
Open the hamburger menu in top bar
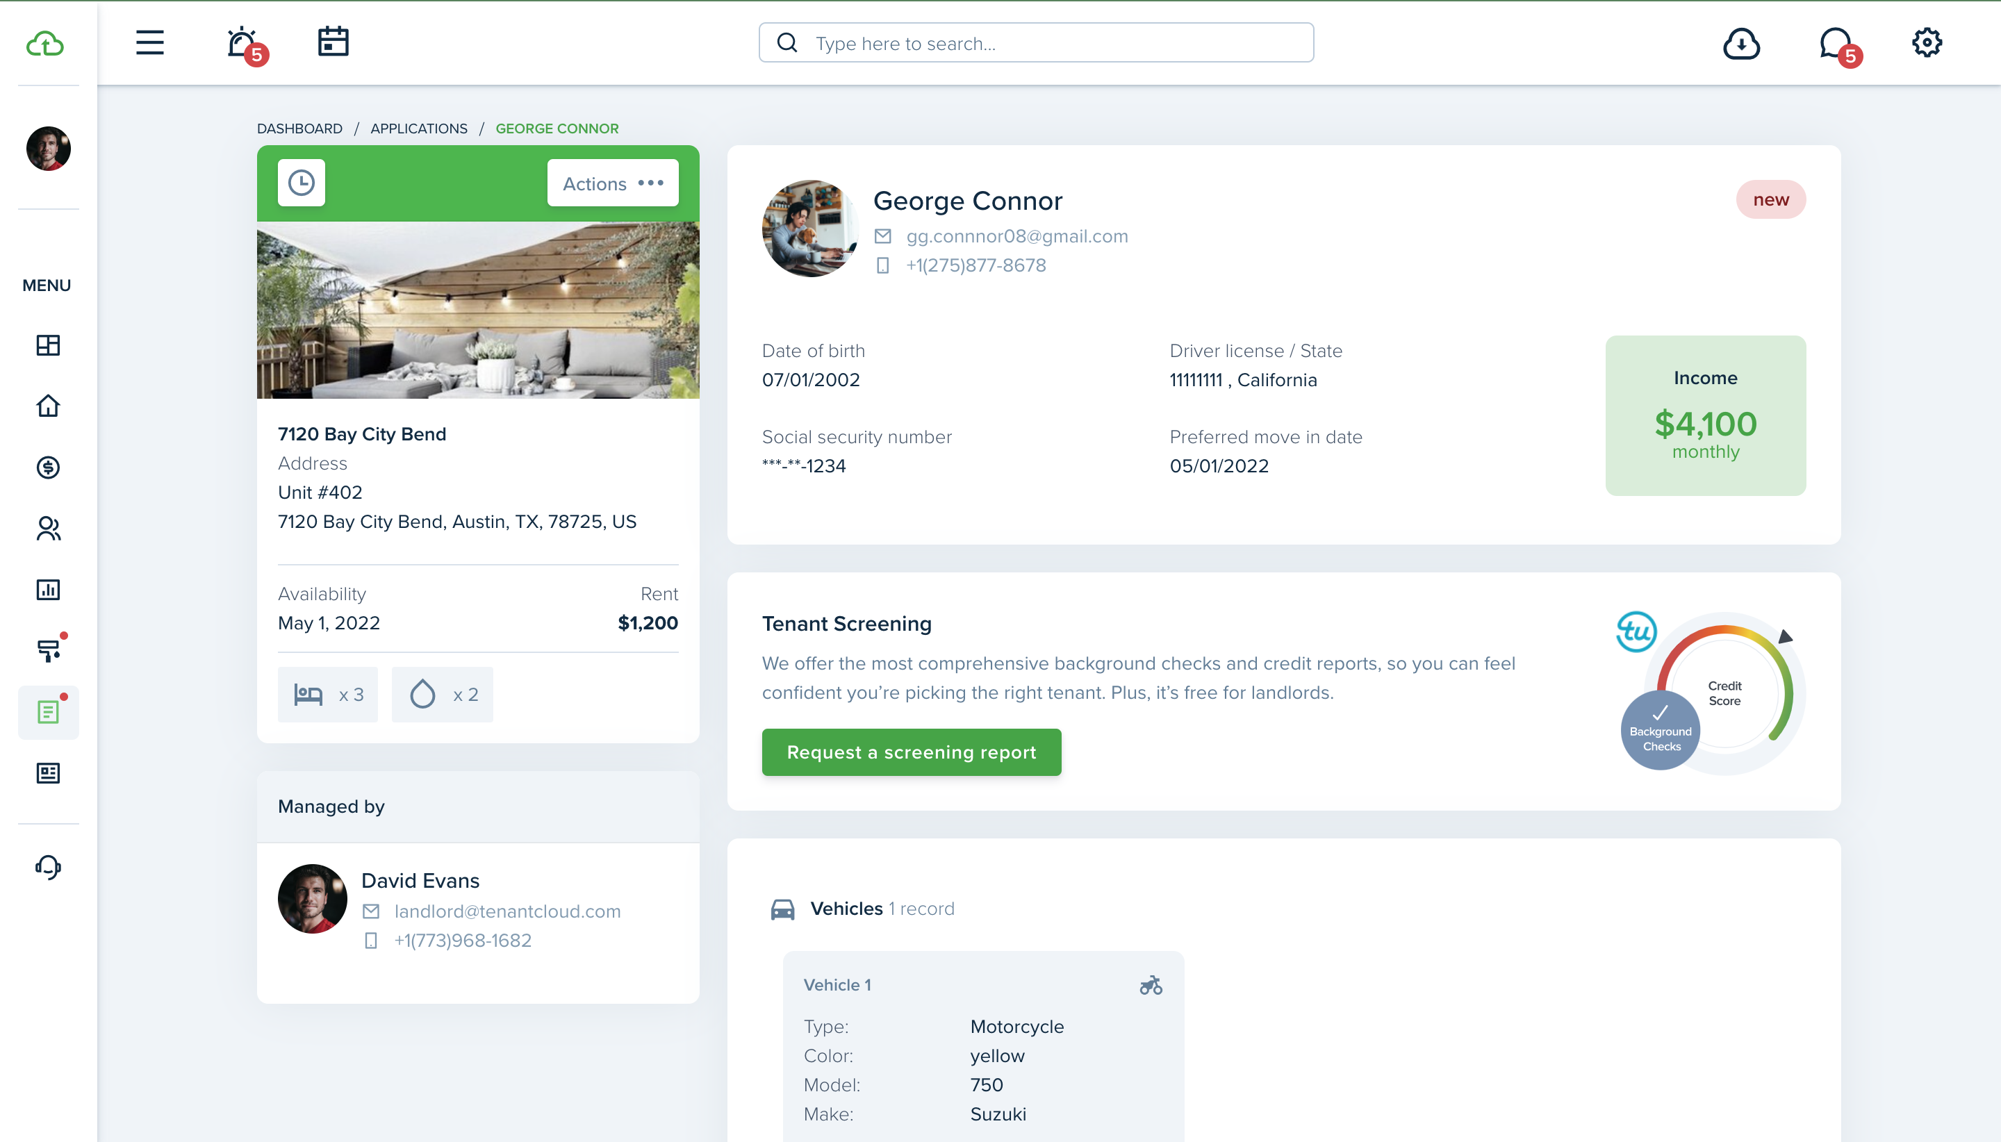pyautogui.click(x=150, y=42)
